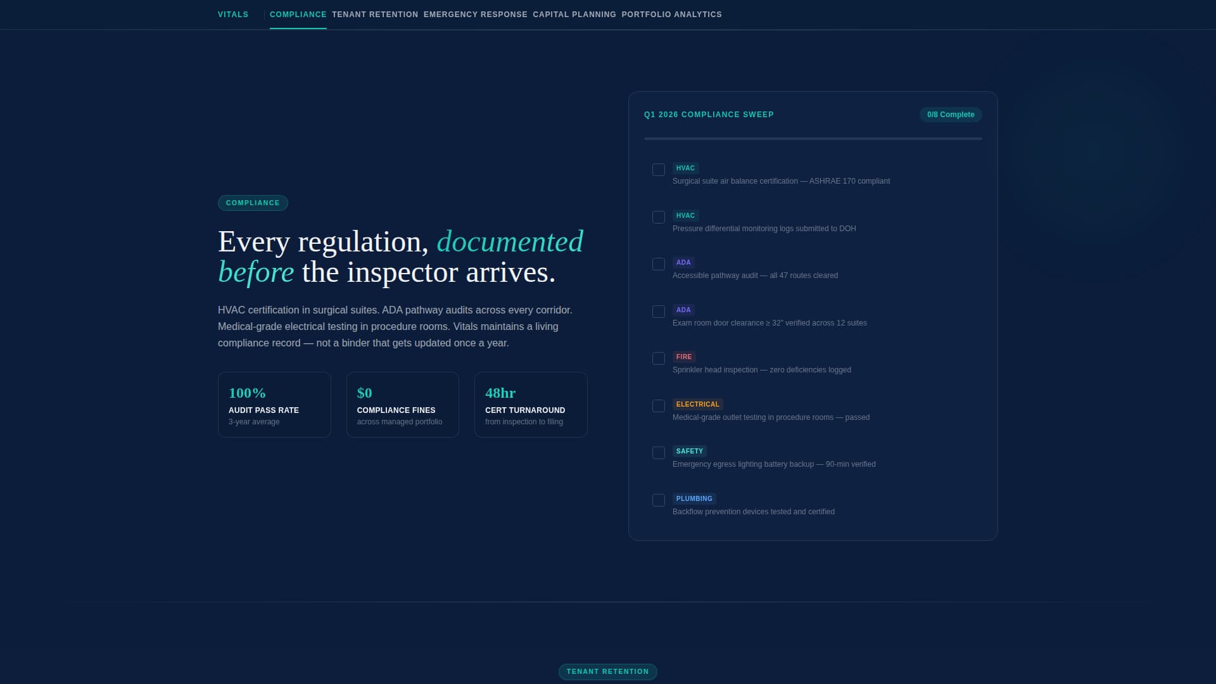Click the 'from inspection to filing' caption
The height and width of the screenshot is (684, 1216).
pos(524,422)
